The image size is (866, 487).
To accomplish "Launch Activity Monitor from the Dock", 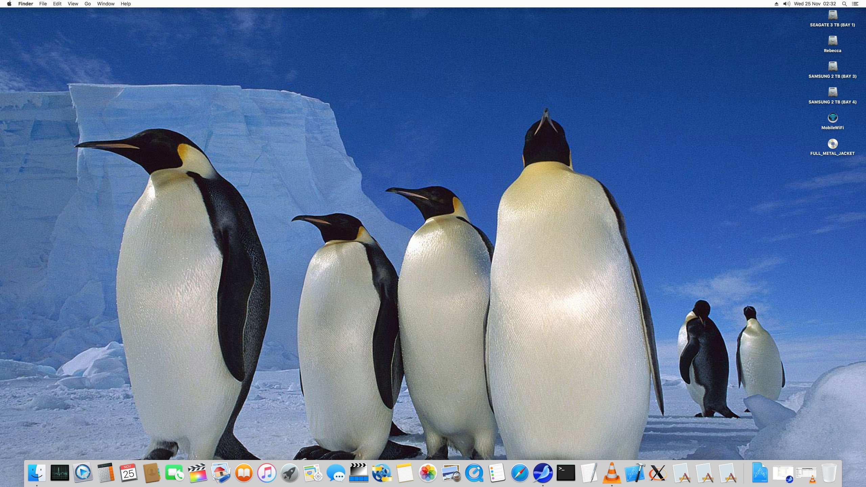I will tap(60, 472).
